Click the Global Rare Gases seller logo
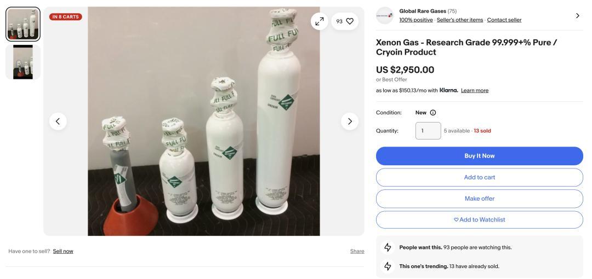This screenshot has height=279, width=592. pyautogui.click(x=385, y=15)
